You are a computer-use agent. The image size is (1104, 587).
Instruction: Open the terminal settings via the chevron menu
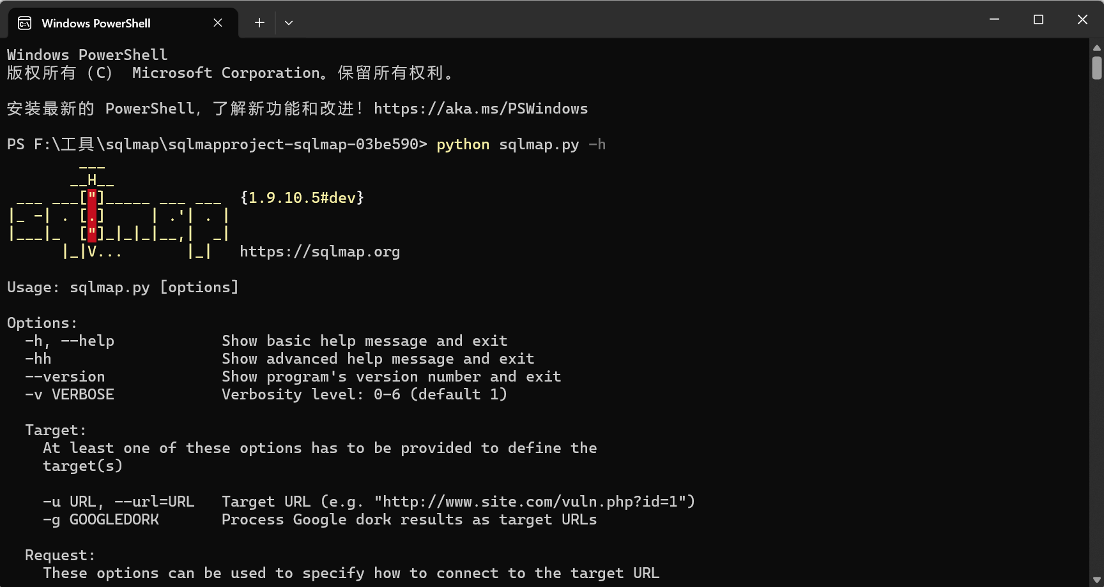(289, 22)
